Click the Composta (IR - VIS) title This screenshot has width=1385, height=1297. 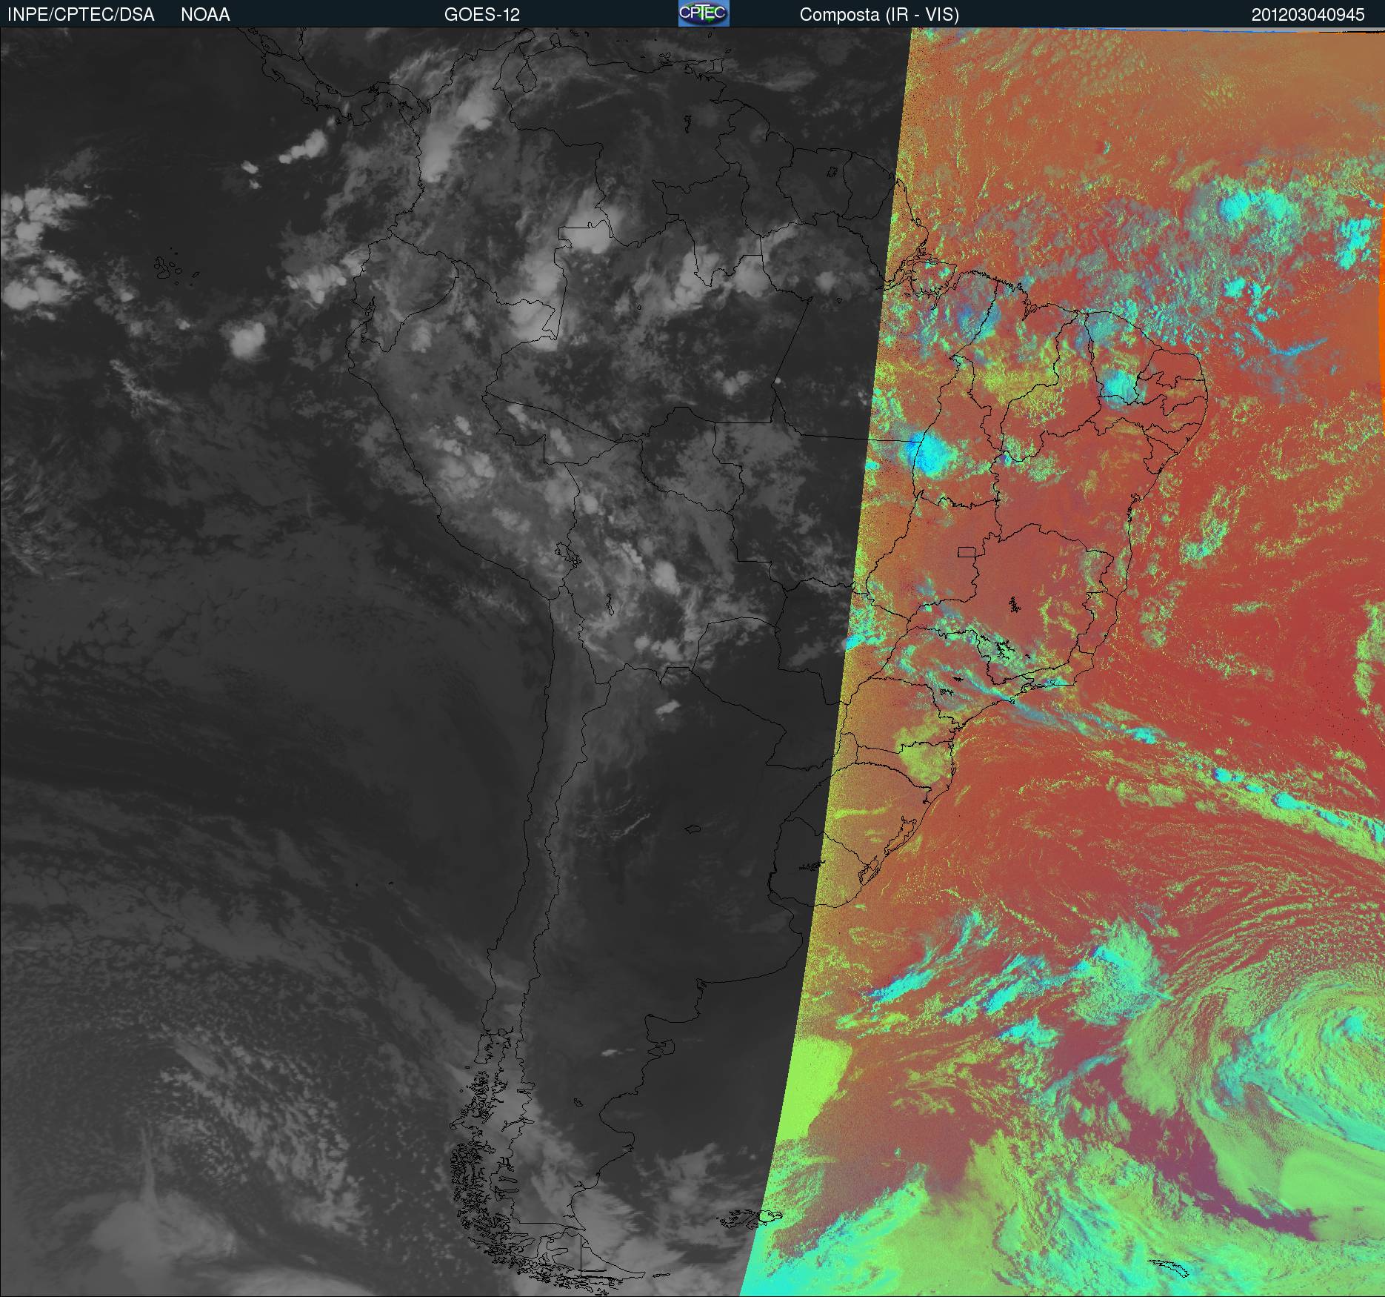pos(879,15)
